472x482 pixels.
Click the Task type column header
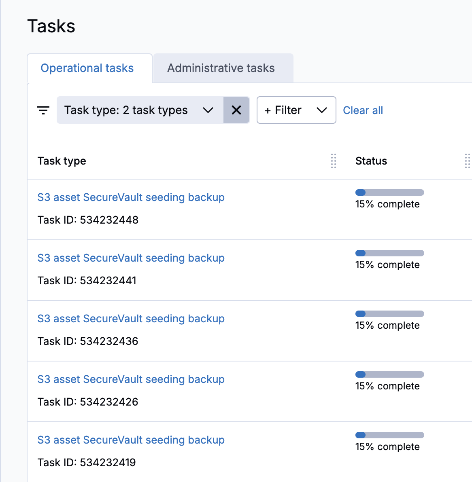coord(62,161)
